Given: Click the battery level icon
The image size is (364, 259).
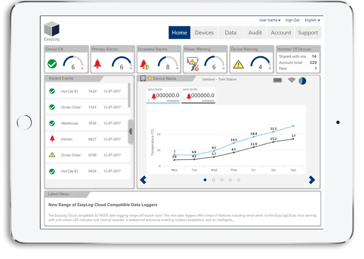Looking at the screenshot, I should (277, 80).
